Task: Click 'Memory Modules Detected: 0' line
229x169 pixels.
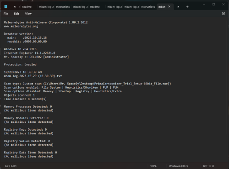Action: click(26, 118)
